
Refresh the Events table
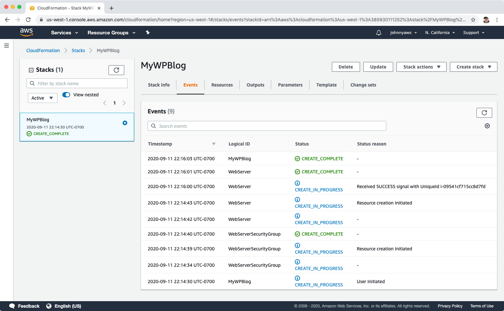pos(484,113)
